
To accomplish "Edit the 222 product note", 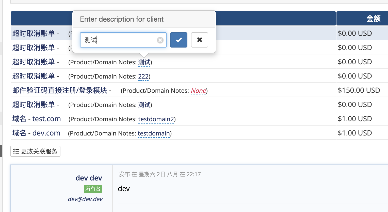I will tap(143, 77).
